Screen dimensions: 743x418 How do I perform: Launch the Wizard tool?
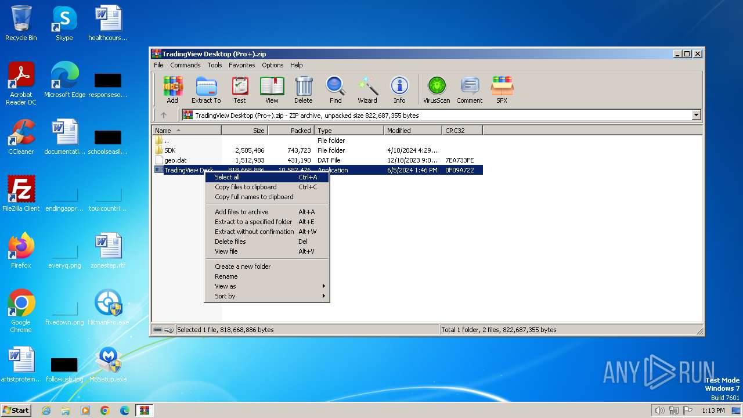pyautogui.click(x=367, y=90)
